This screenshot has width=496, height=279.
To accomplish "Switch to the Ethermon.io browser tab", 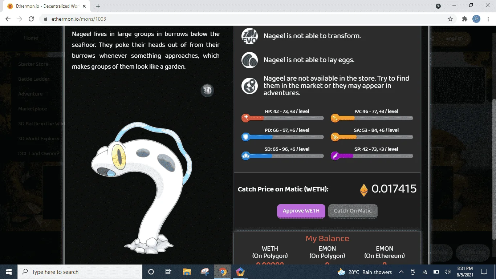I will click(47, 6).
